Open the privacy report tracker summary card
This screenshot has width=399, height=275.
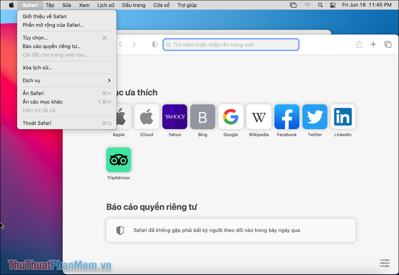[231, 230]
